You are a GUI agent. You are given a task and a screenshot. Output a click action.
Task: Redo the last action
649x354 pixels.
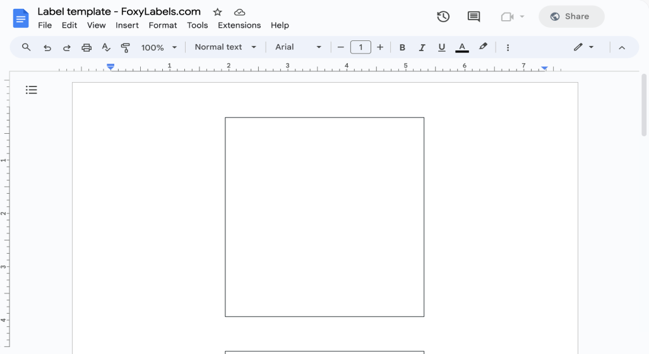[x=67, y=47]
